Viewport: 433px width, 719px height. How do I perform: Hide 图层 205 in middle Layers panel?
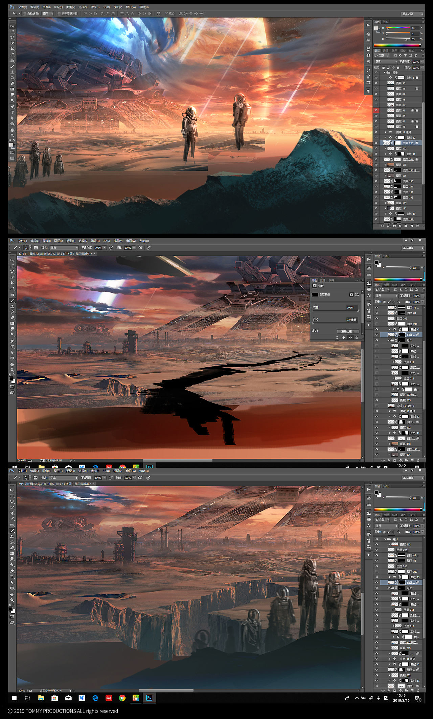(377, 400)
